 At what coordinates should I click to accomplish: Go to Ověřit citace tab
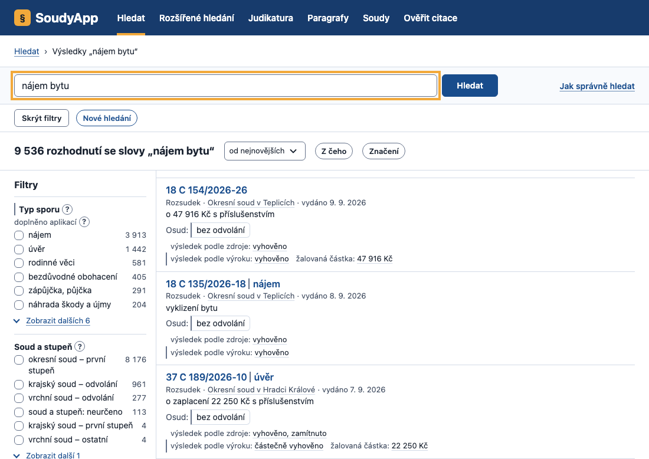pos(431,18)
